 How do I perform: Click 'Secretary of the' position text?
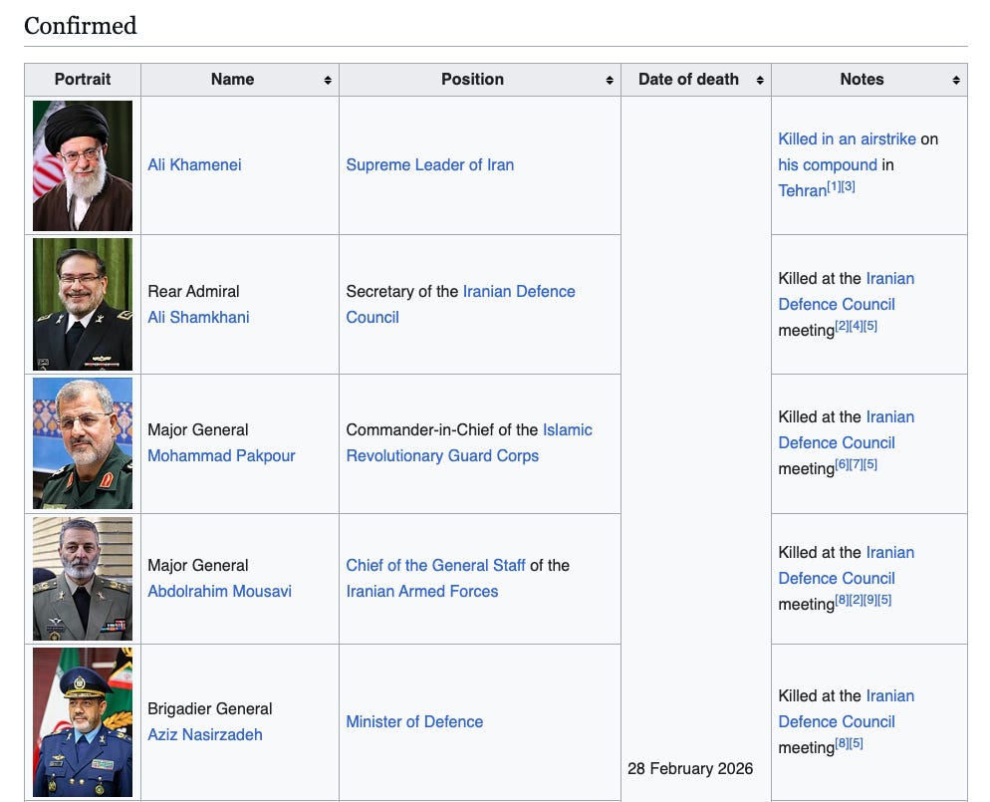coord(402,291)
